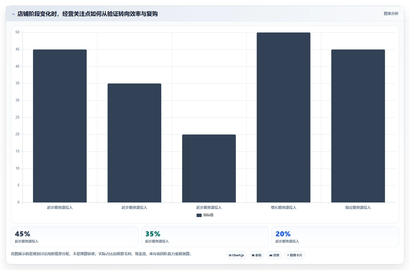Toggle the 指标值 legend entry

click(x=205, y=215)
